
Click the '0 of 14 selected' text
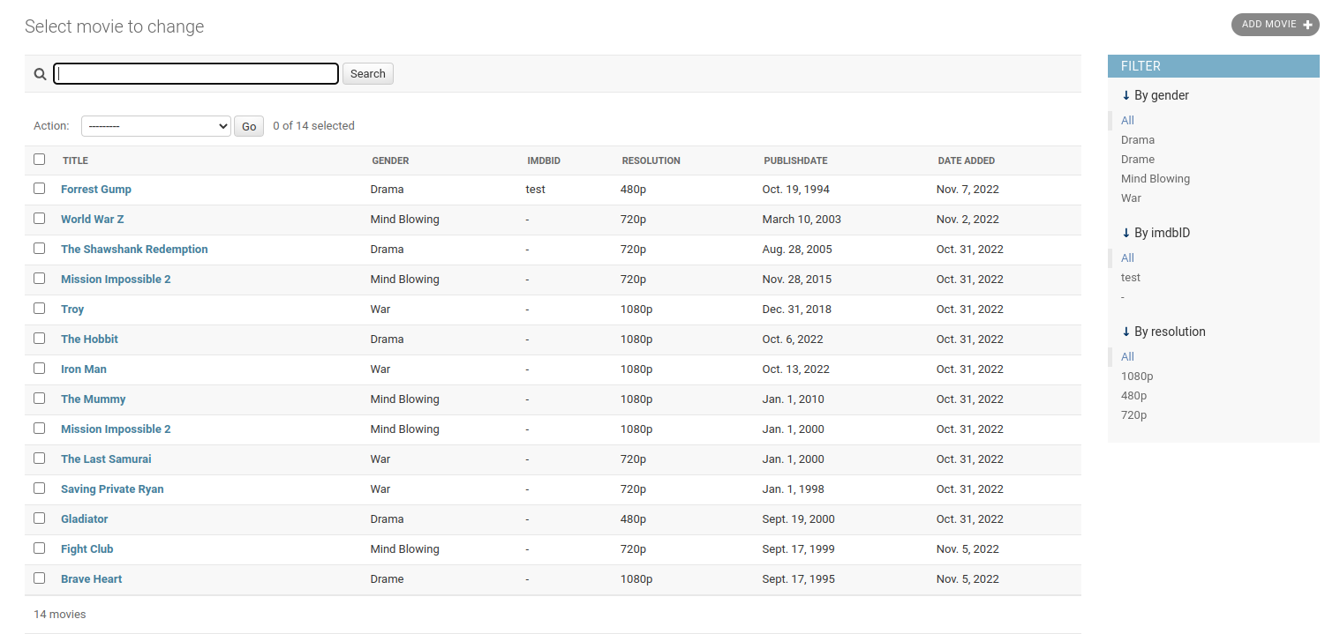[x=313, y=126]
